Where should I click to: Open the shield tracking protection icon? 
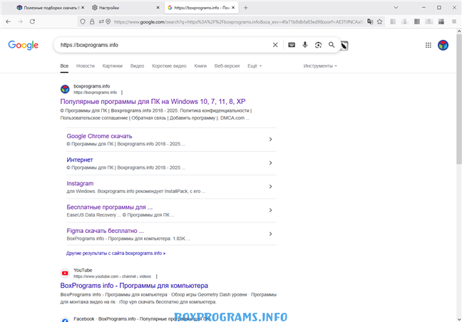(x=83, y=21)
